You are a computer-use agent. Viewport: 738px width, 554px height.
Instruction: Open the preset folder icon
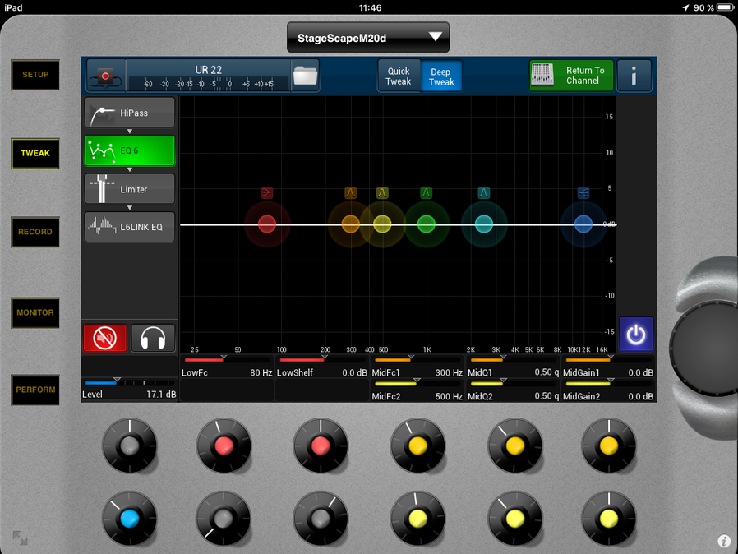pos(305,76)
